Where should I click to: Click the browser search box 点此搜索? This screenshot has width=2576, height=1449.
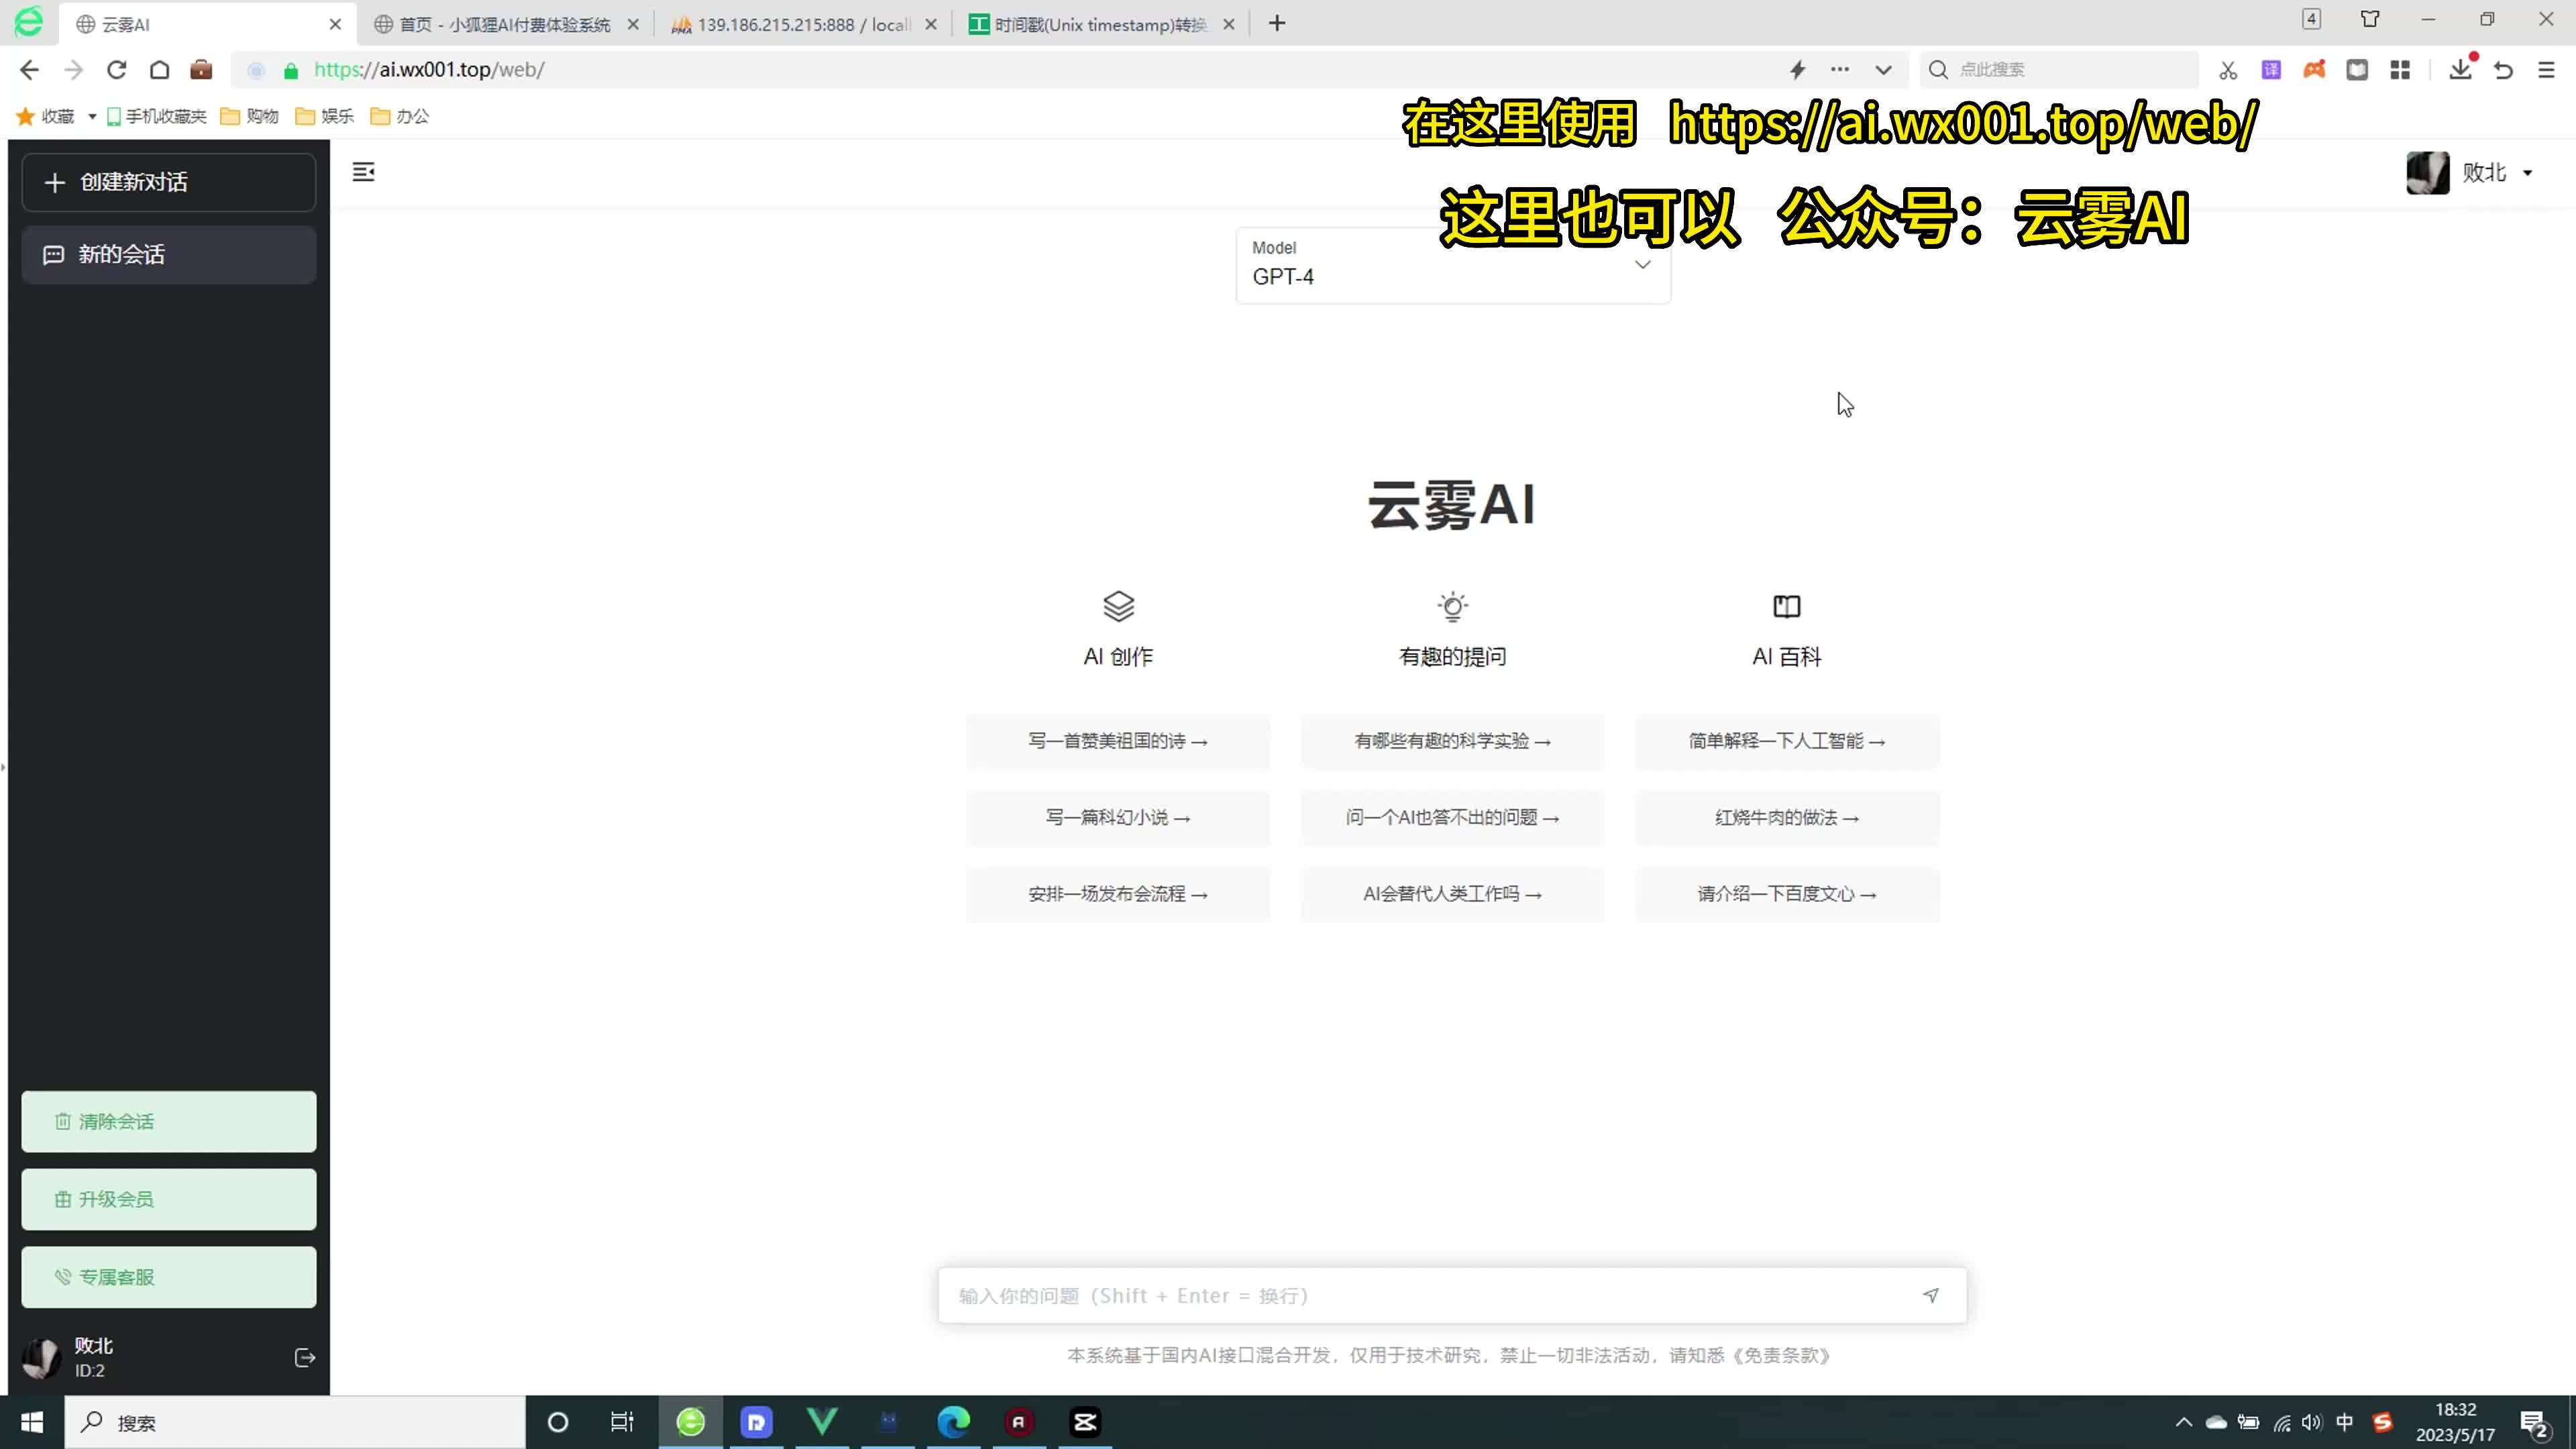pos(2060,70)
